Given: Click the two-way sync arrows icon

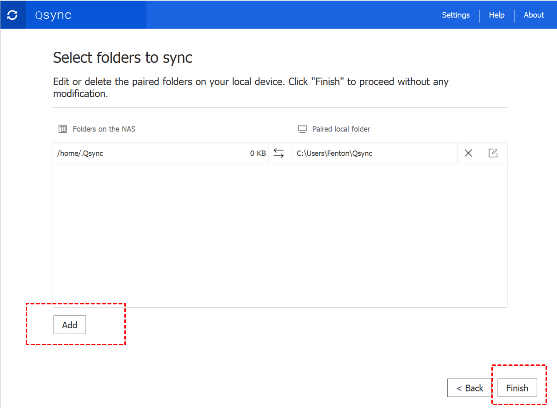Looking at the screenshot, I should 278,153.
